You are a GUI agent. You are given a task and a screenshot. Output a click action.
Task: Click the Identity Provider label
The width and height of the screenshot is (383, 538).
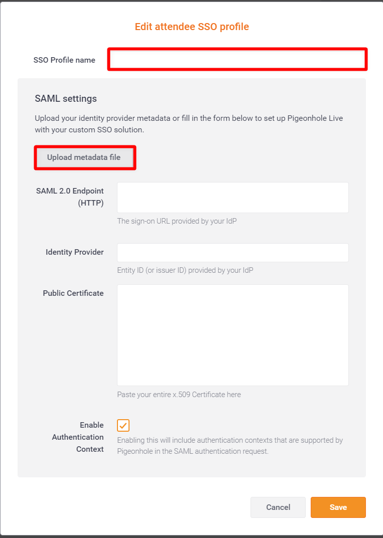click(74, 252)
